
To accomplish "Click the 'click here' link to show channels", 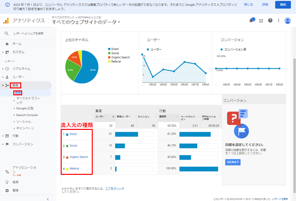I will coord(115,189).
